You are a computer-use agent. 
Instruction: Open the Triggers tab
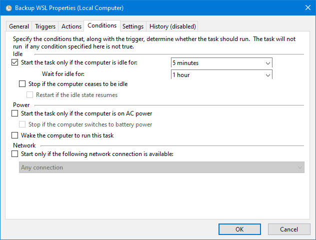[45, 26]
